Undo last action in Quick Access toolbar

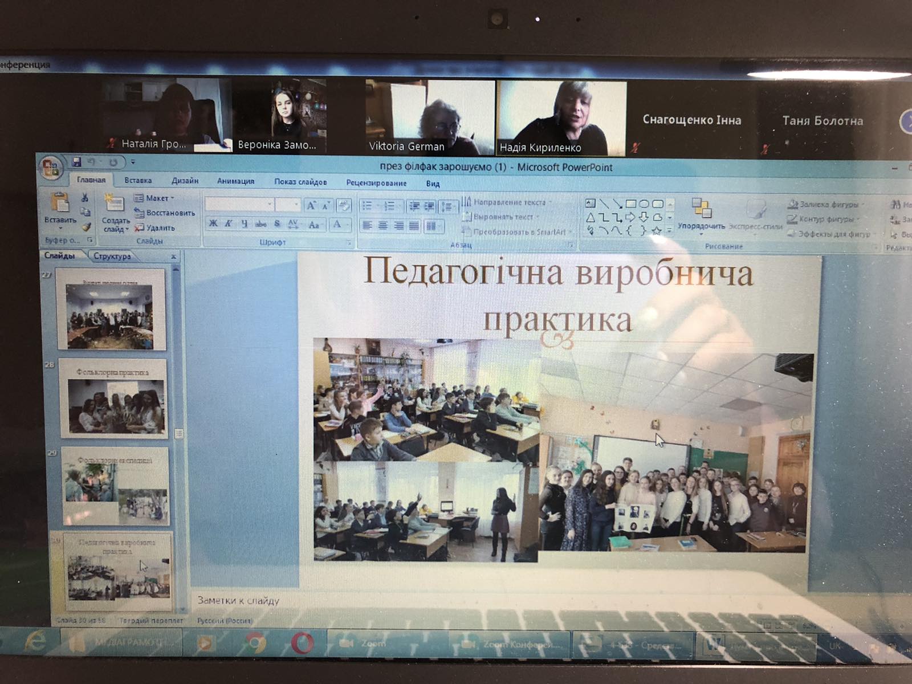pos(91,162)
